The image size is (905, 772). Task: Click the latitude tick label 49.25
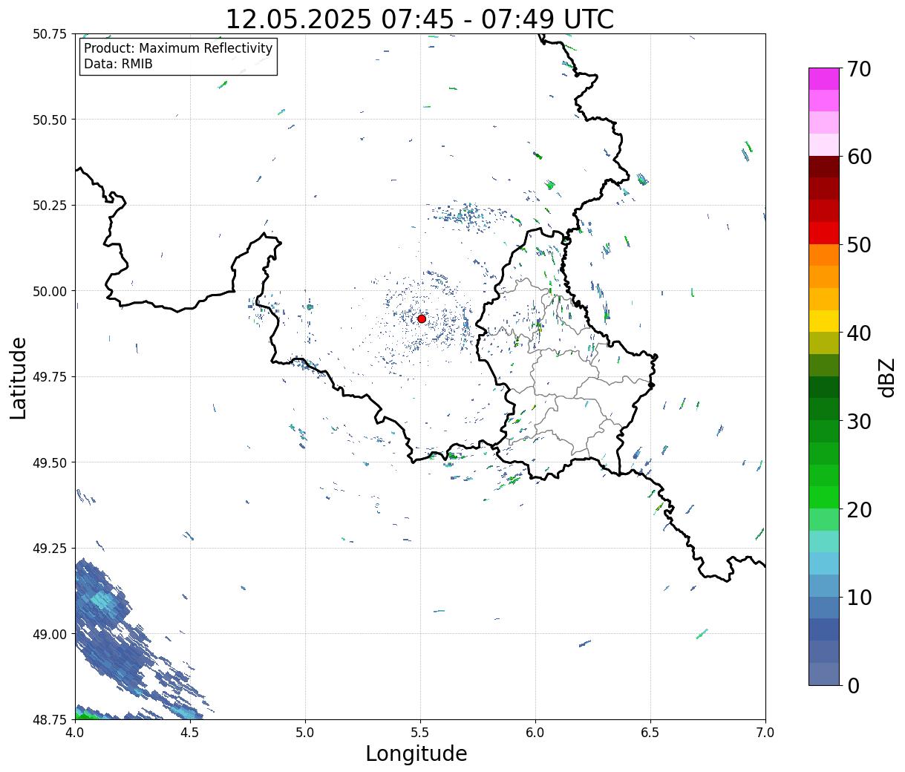click(50, 549)
